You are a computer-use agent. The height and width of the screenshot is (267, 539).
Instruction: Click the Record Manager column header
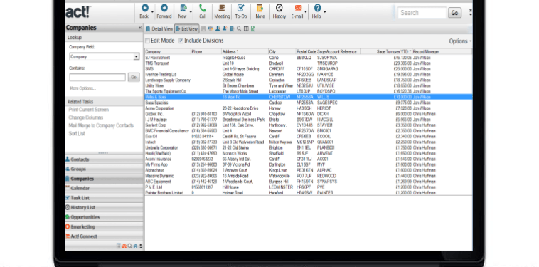point(442,51)
